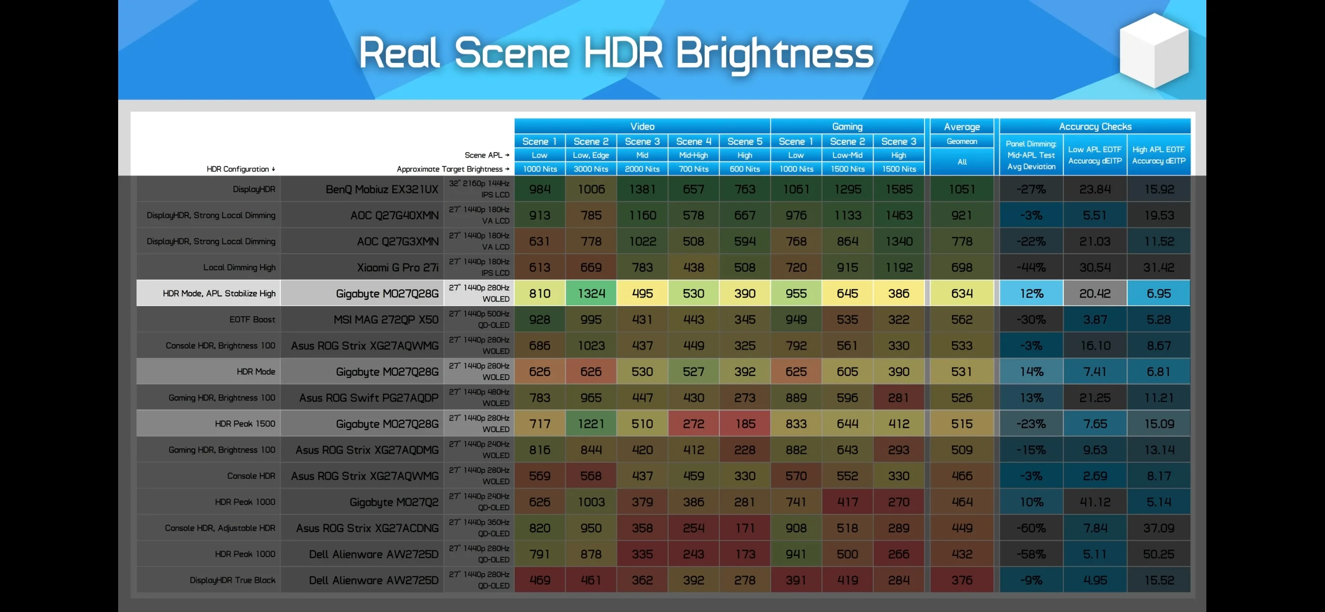This screenshot has width=1325, height=612.
Task: Select the "Asus ROG Swift PG27AQDP" monitor name
Action: [x=369, y=398]
